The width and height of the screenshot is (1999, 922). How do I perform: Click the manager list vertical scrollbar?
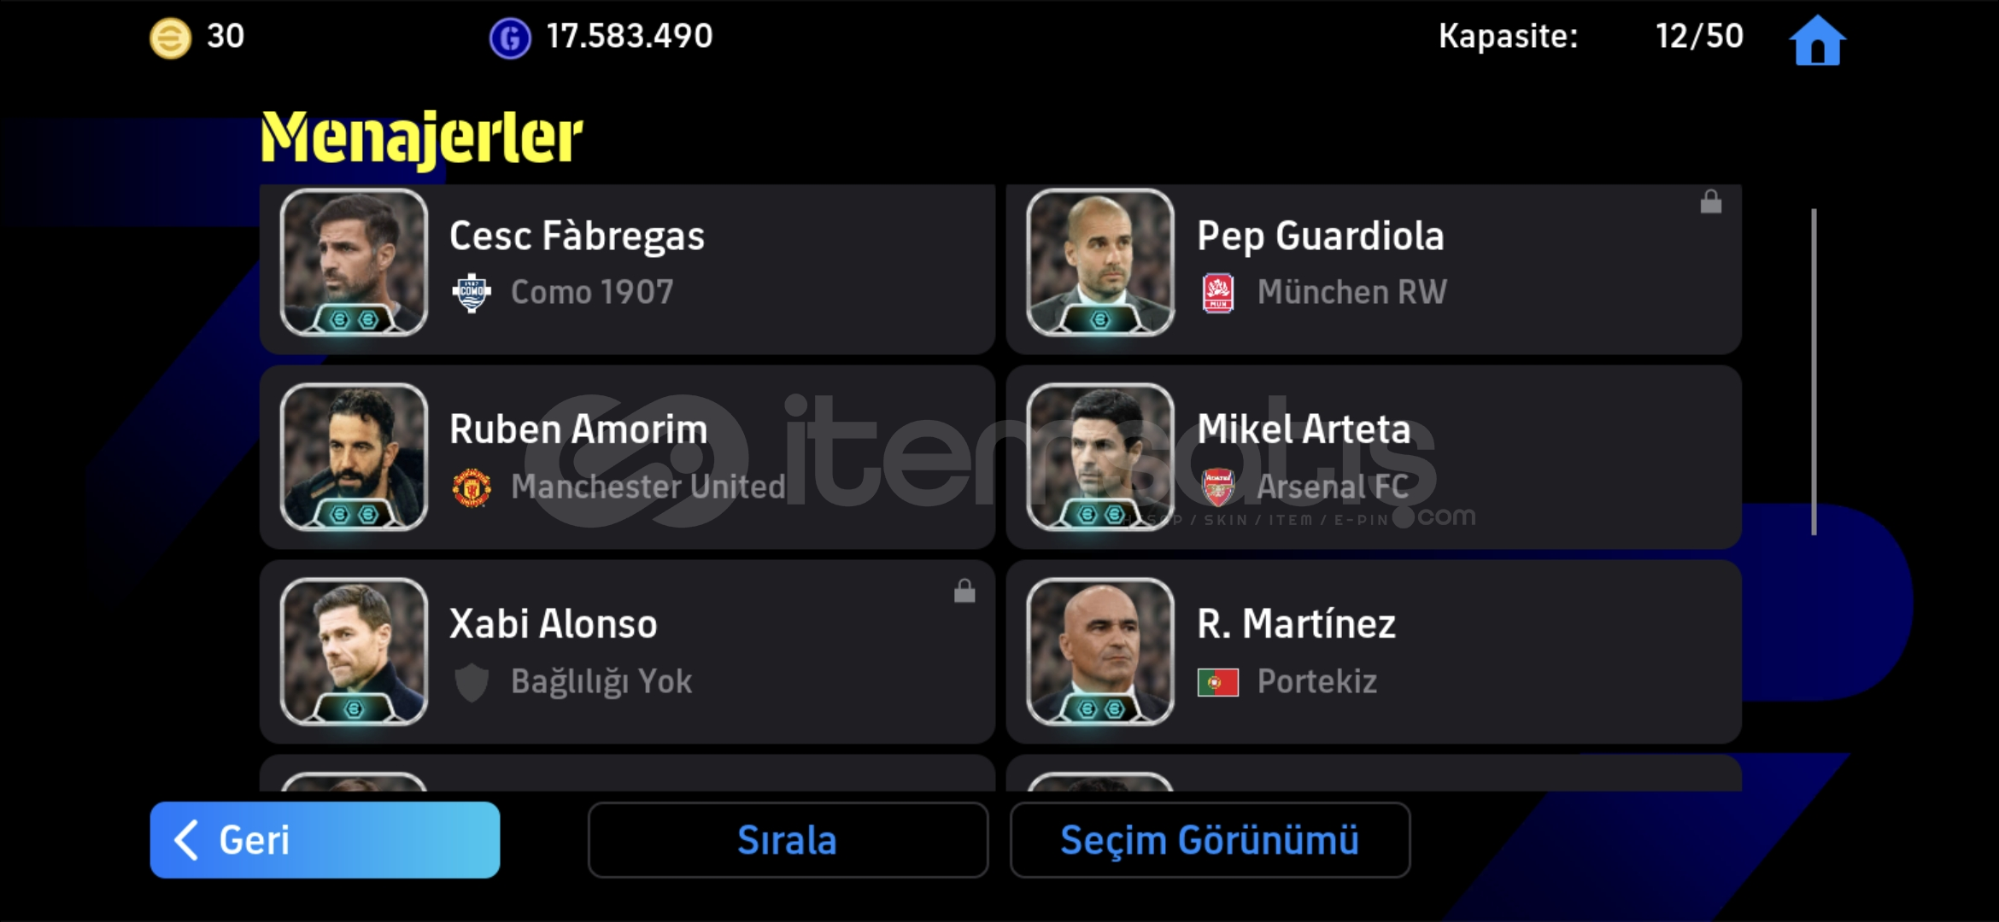coord(1814,371)
